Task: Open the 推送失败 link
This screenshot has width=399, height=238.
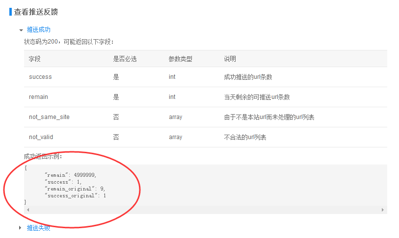Action: 39,228
